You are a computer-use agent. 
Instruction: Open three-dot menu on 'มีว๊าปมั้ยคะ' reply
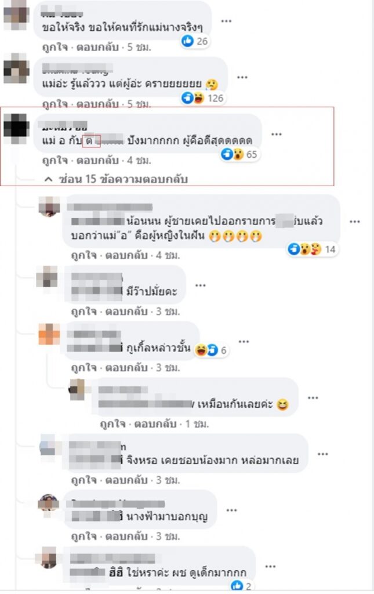pyautogui.click(x=200, y=285)
